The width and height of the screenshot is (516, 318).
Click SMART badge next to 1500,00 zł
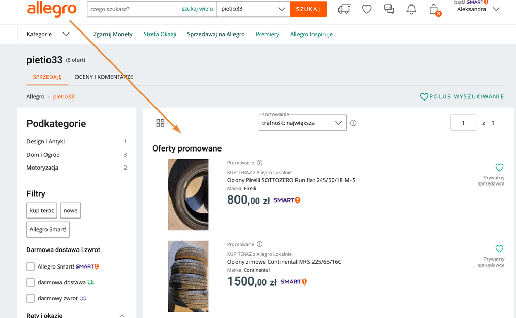tap(293, 281)
